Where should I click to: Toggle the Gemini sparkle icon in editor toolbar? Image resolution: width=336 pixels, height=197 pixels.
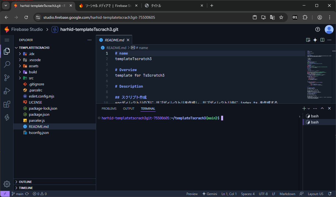click(x=315, y=40)
